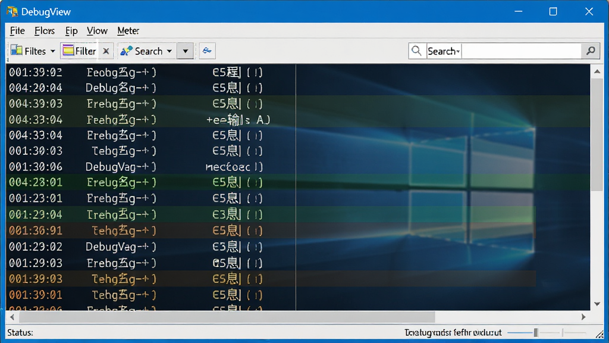Focus the search text input field
This screenshot has height=343, width=609.
tap(521, 51)
